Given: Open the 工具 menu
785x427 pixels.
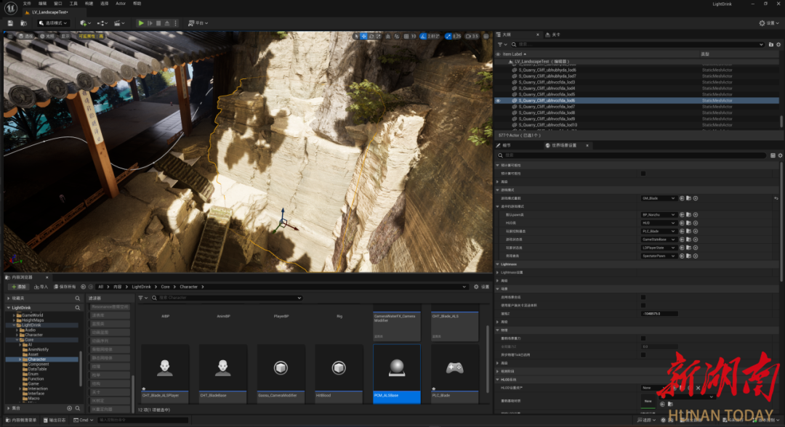Looking at the screenshot, I should [73, 4].
